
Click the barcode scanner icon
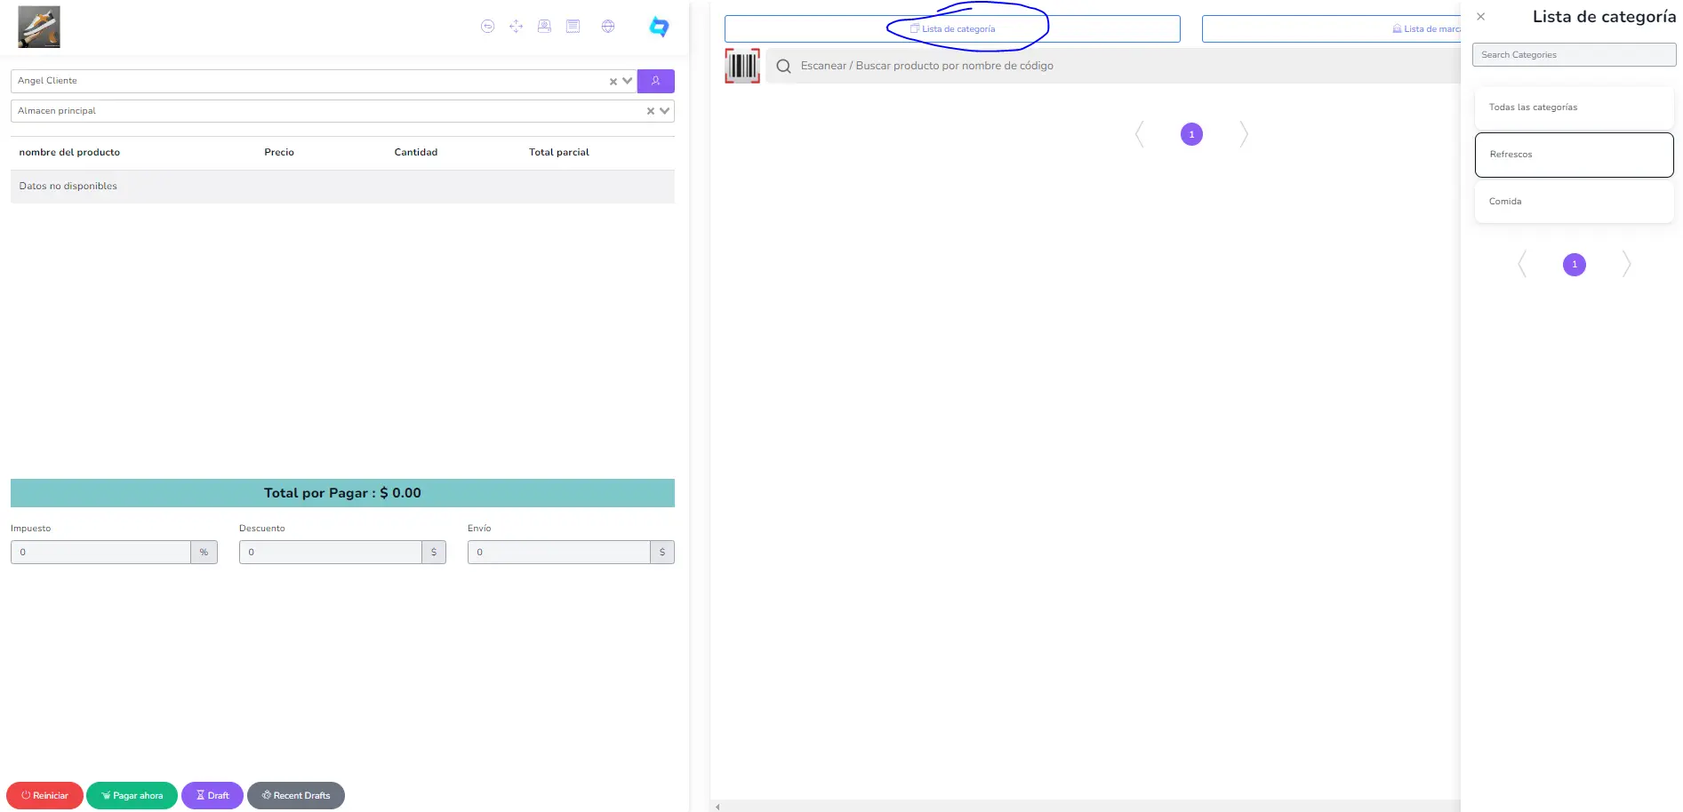(x=742, y=66)
